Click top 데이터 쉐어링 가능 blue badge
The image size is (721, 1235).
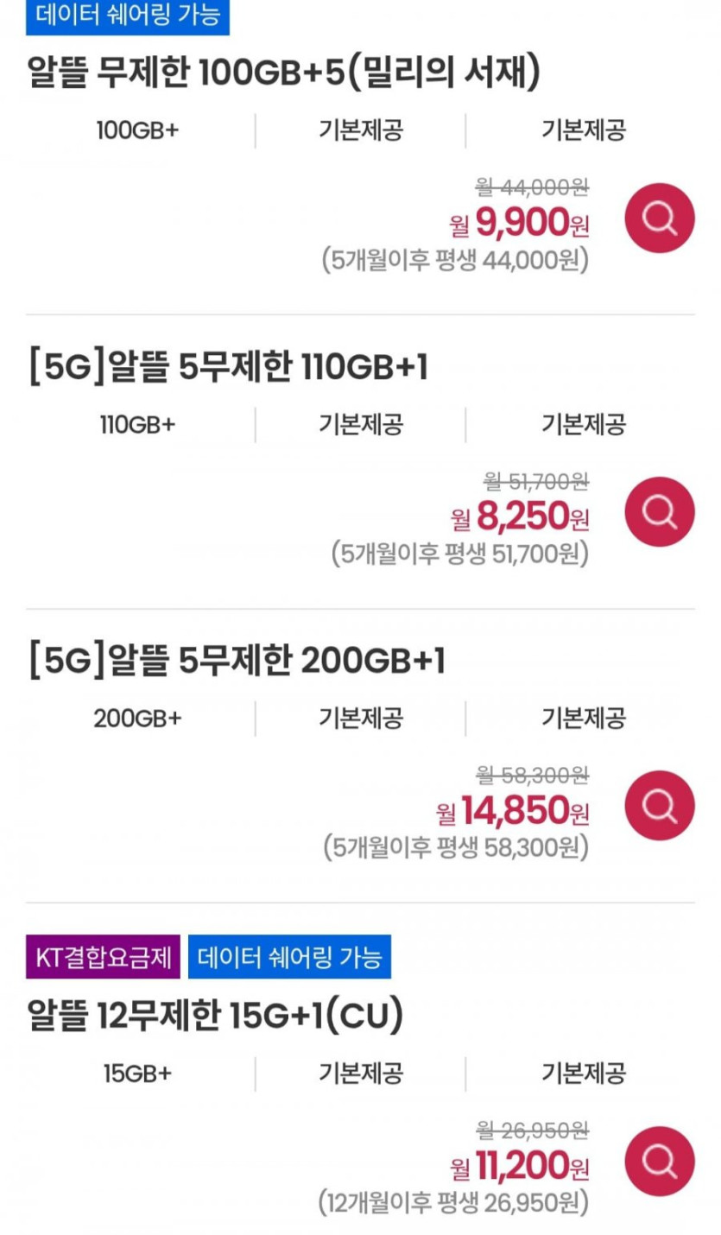coord(128,16)
